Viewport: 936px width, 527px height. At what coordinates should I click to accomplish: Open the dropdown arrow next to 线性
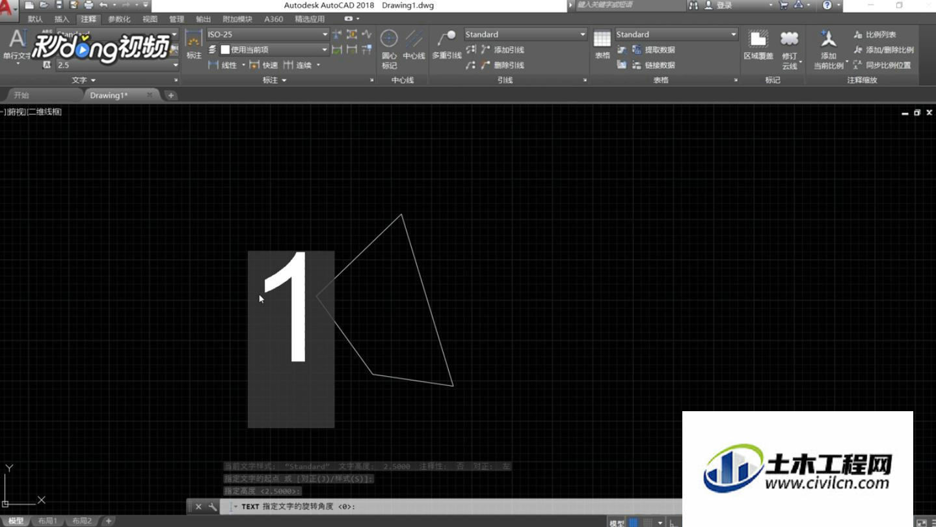click(x=244, y=65)
